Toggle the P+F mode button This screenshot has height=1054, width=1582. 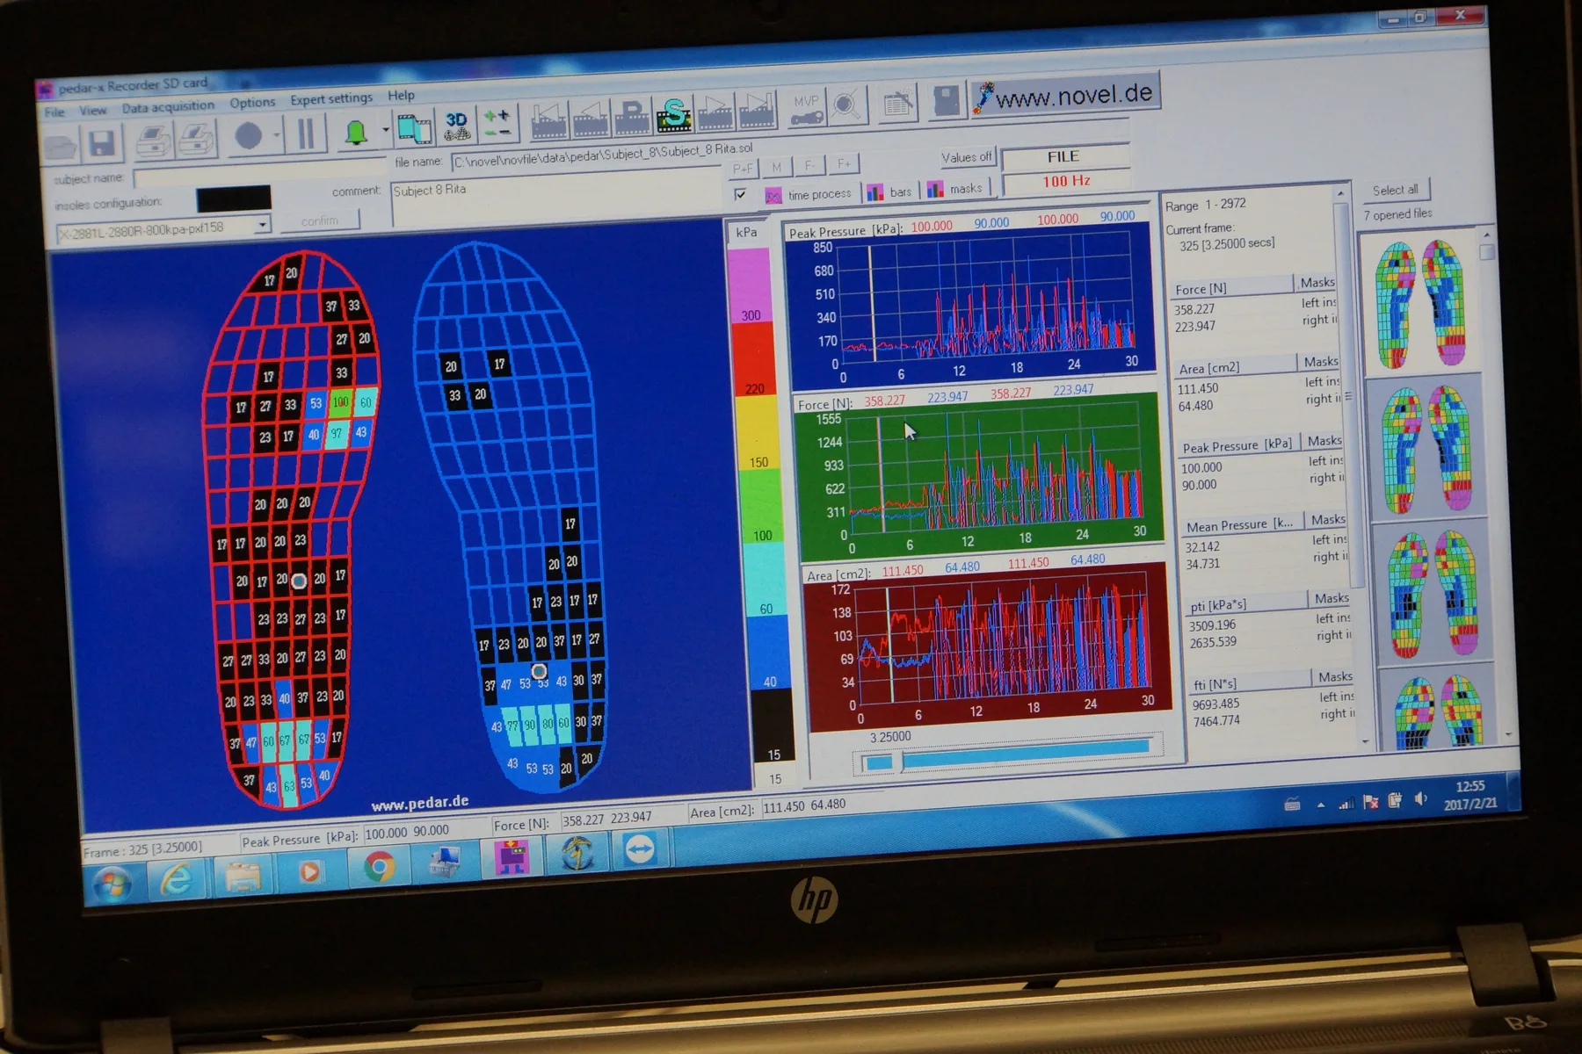click(743, 169)
